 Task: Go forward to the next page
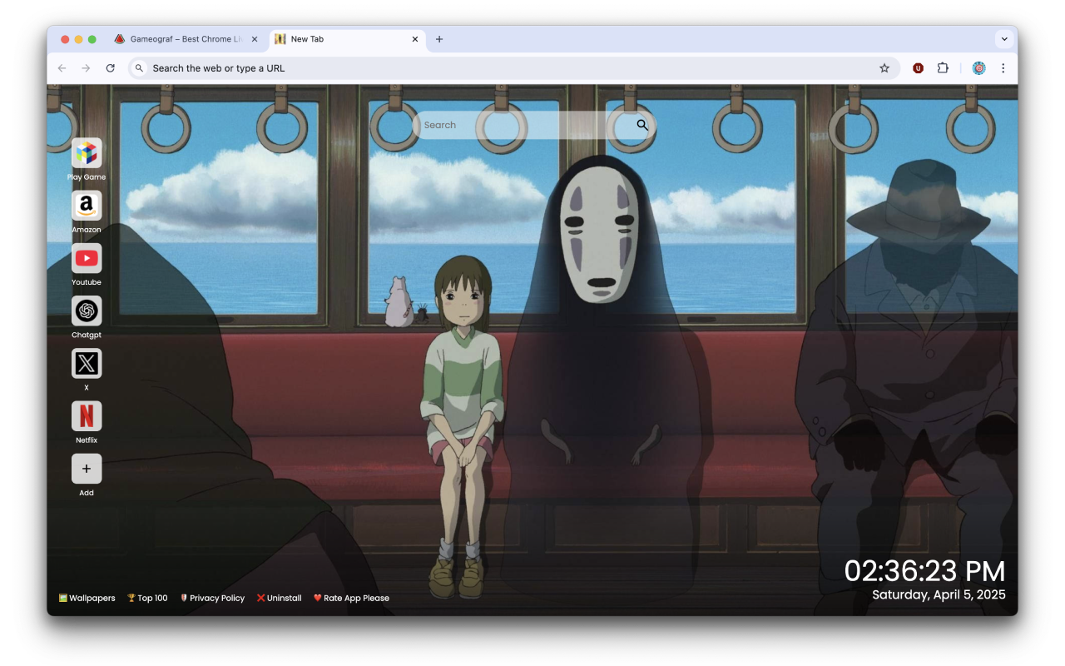click(x=86, y=68)
